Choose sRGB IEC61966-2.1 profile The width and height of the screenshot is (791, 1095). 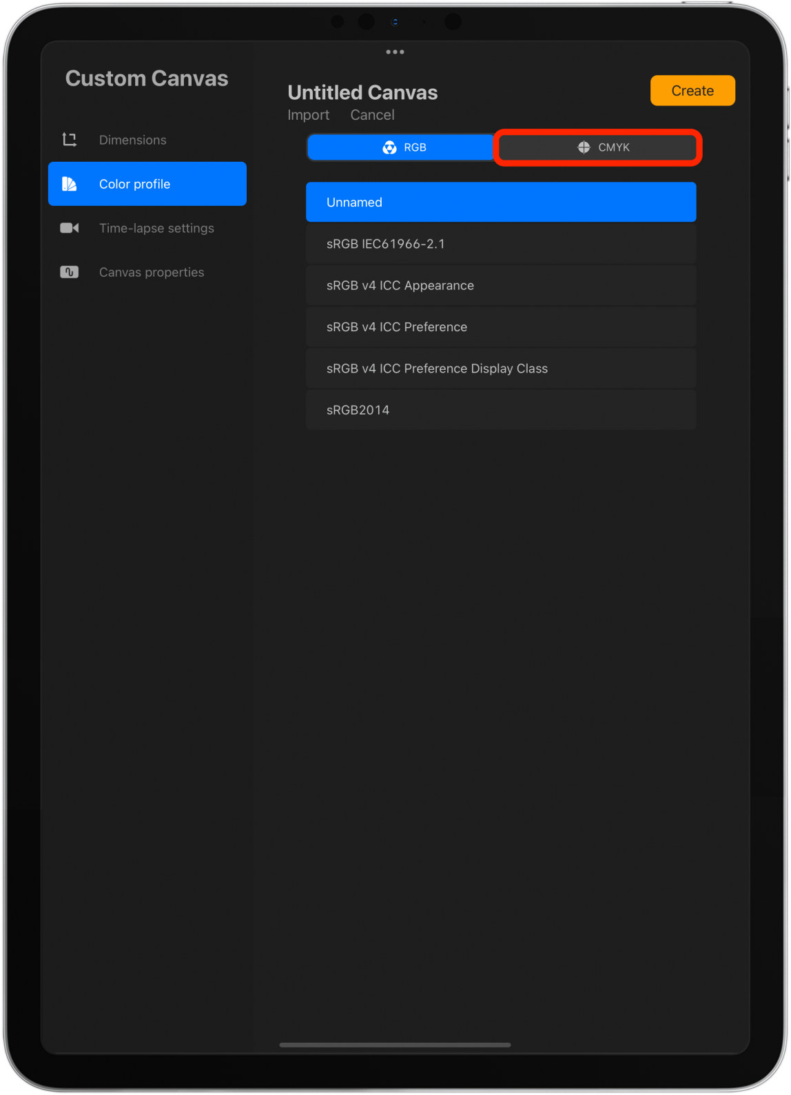coord(501,244)
